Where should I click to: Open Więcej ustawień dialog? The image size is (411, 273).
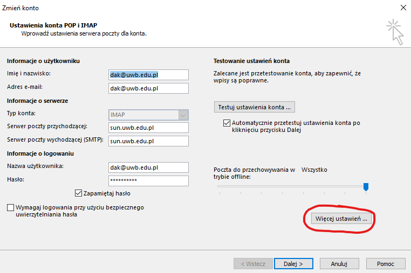click(x=341, y=219)
